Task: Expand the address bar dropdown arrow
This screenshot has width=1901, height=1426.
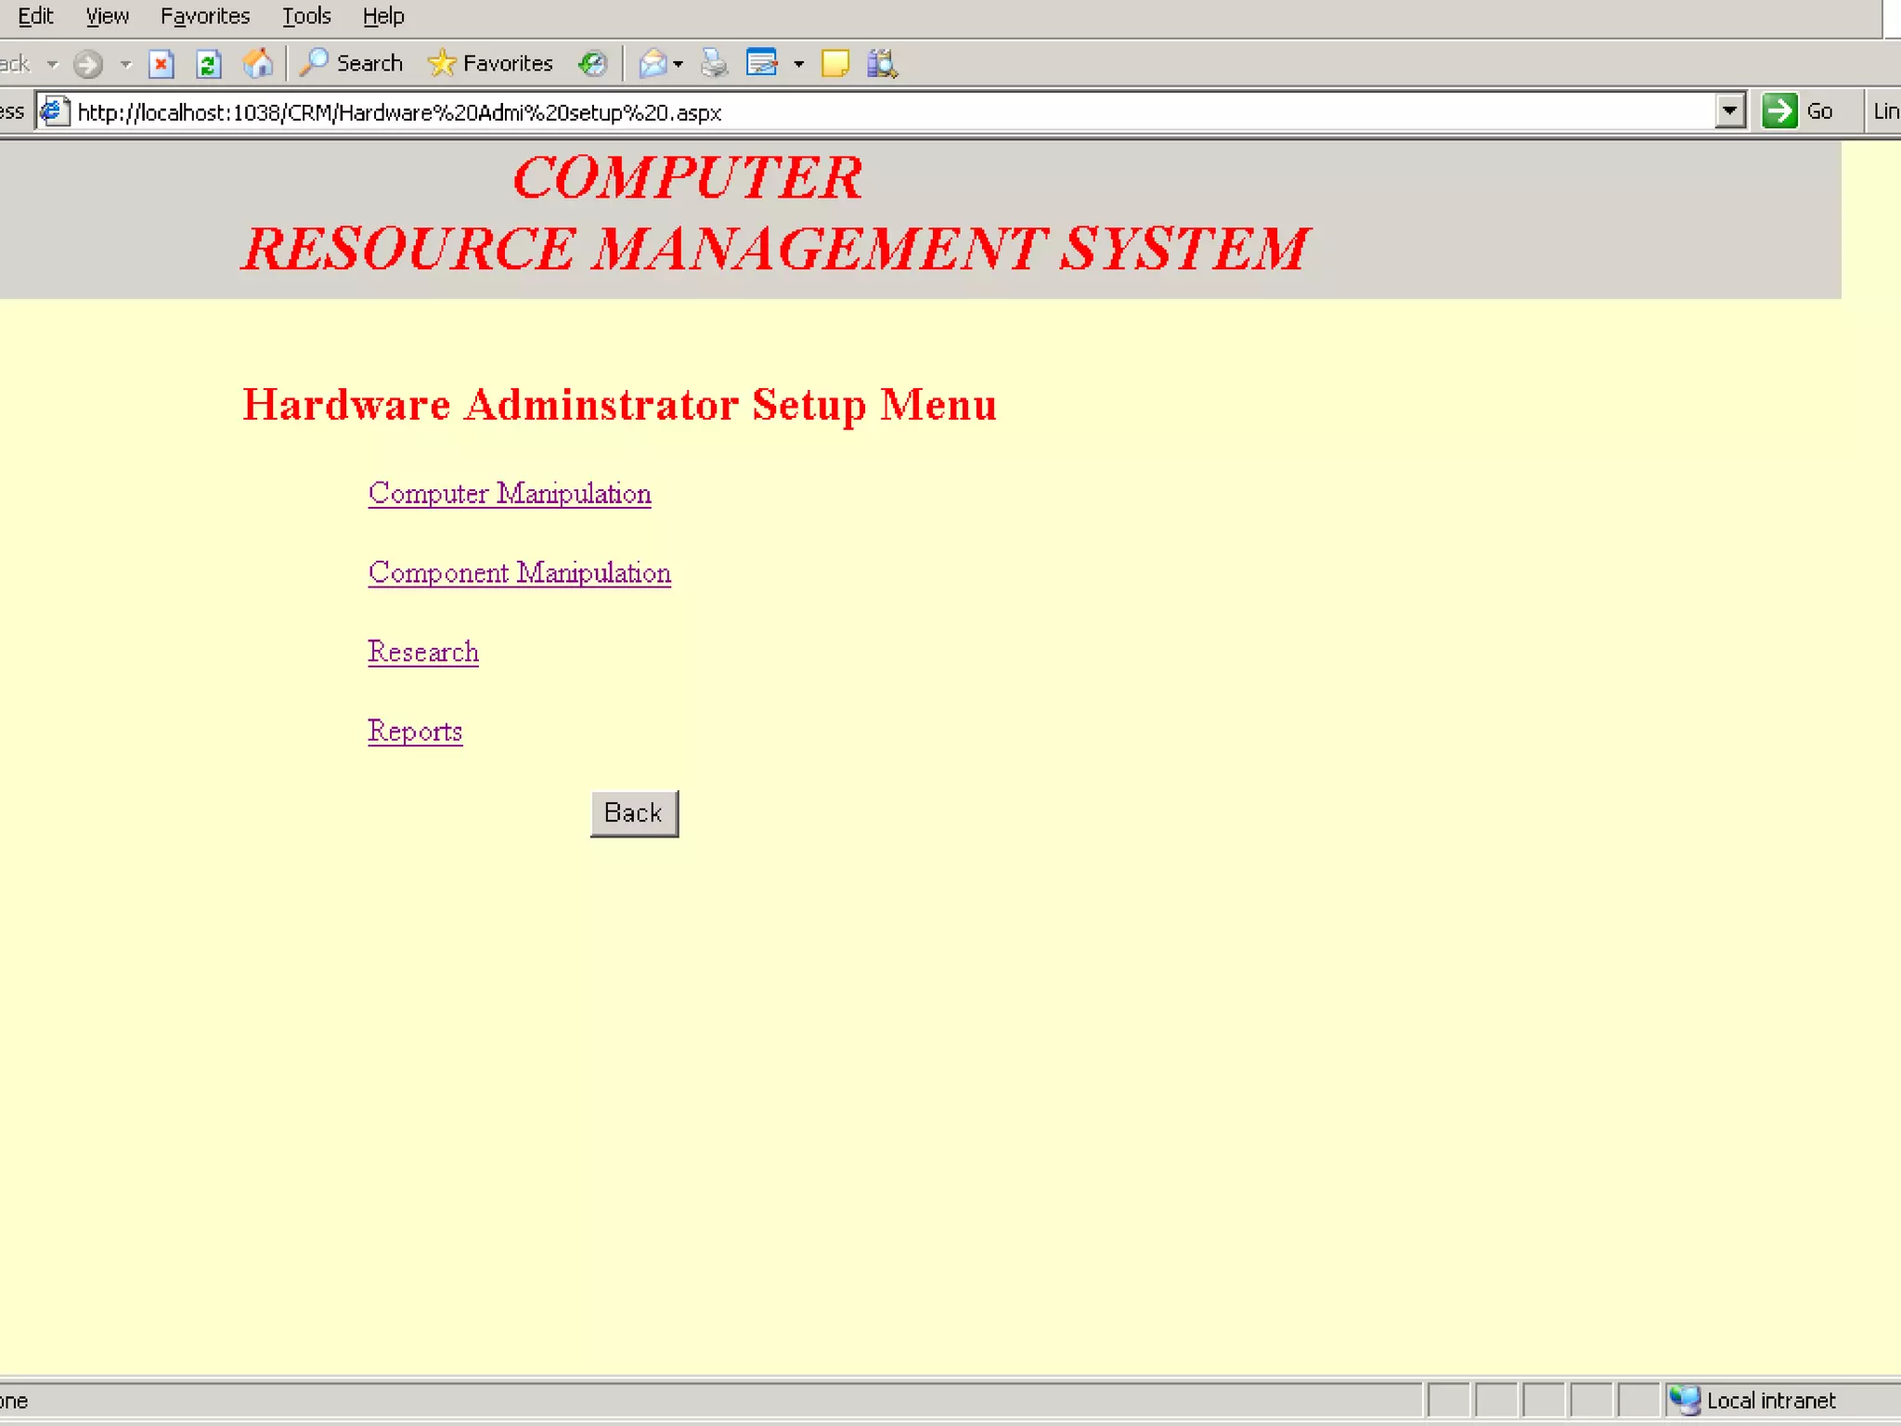Action: pos(1729,111)
